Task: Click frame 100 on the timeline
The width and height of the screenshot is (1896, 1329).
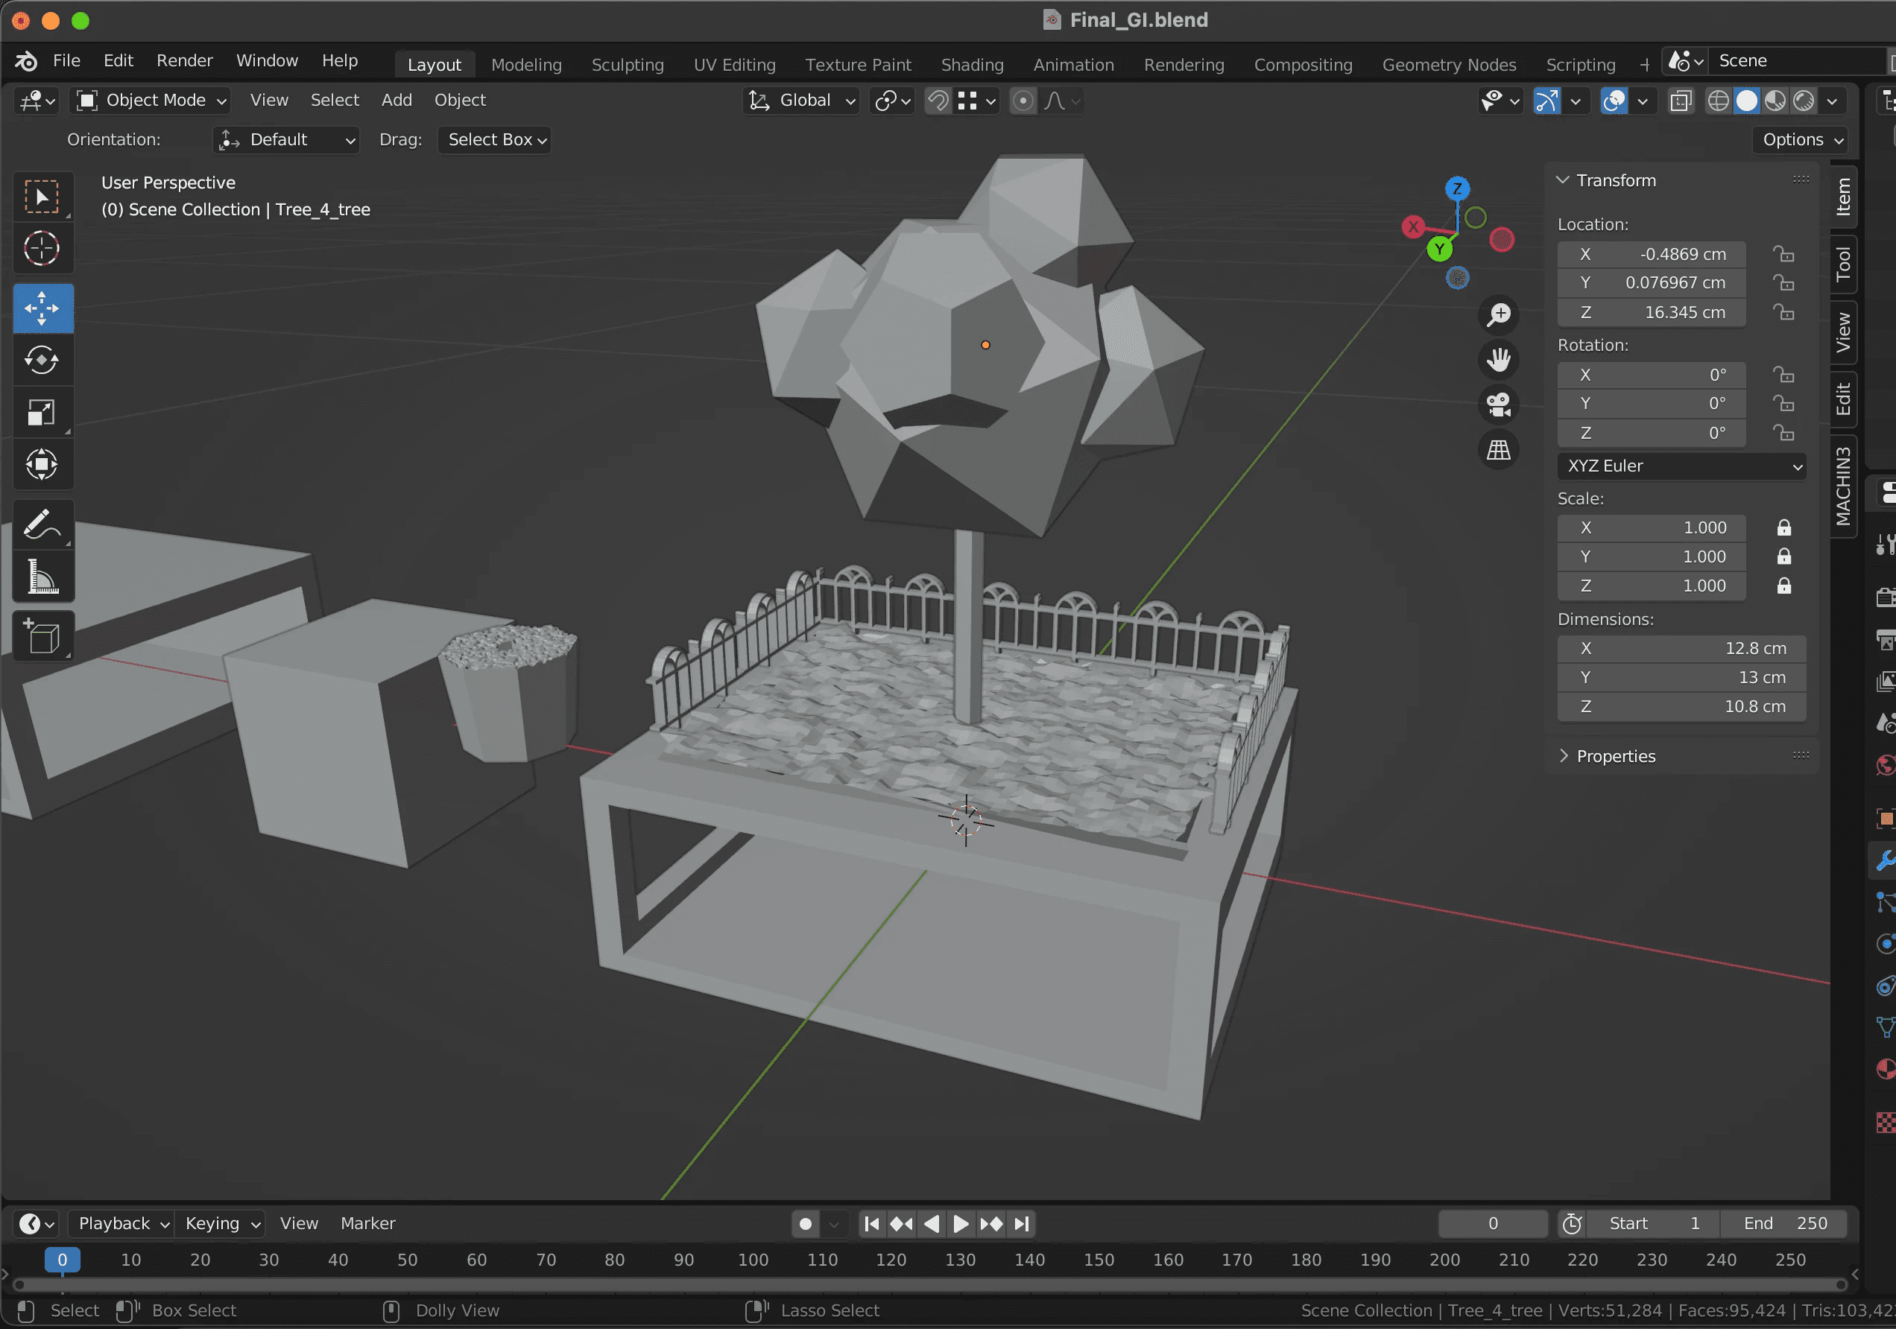Action: [752, 1260]
